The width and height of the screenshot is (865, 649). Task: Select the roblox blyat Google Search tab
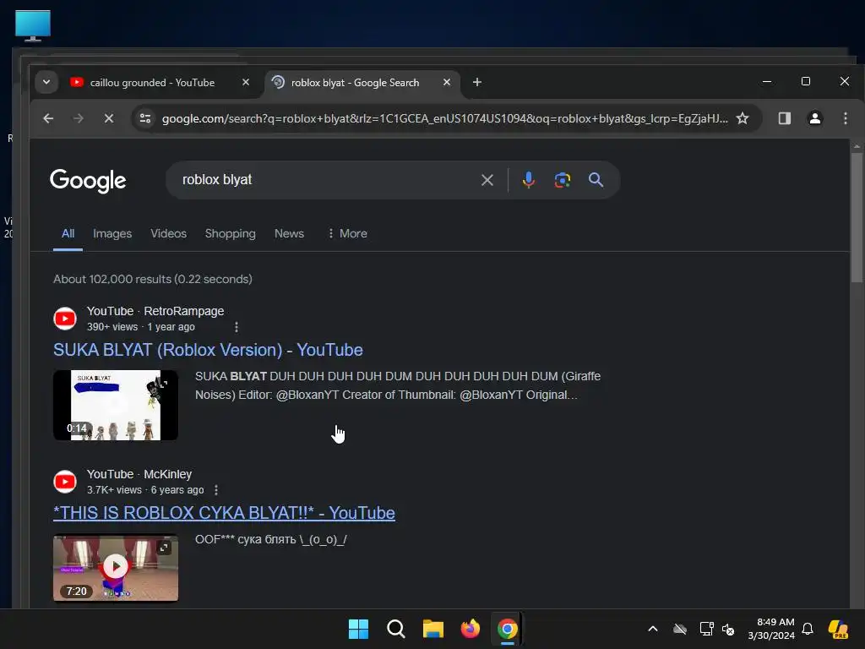[355, 82]
